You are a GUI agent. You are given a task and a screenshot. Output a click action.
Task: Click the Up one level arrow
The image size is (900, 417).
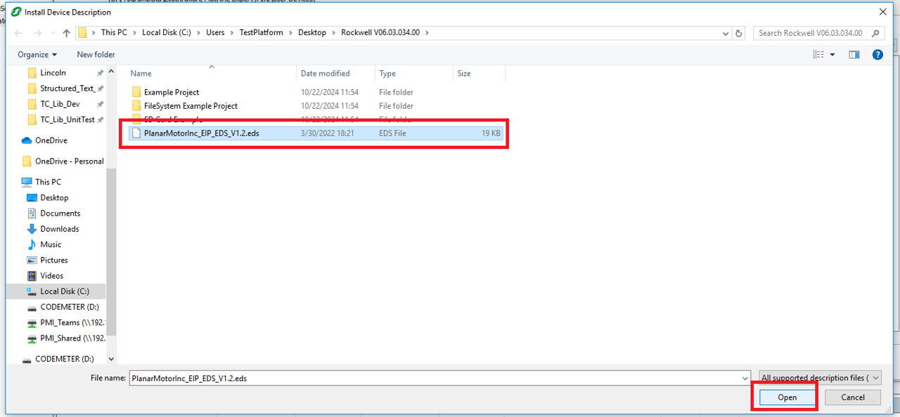[66, 33]
